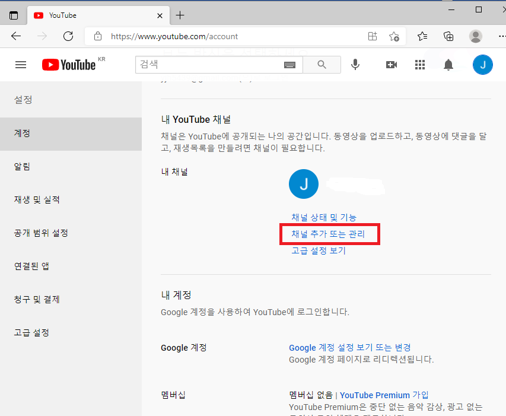Image resolution: width=506 pixels, height=416 pixels.
Task: Add this page to favorites star icon
Action: click(x=394, y=36)
